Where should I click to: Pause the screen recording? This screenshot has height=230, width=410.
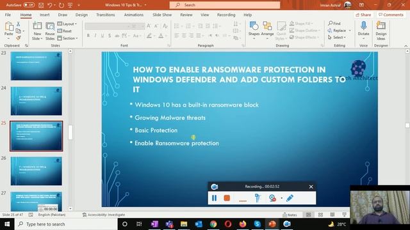pyautogui.click(x=214, y=198)
